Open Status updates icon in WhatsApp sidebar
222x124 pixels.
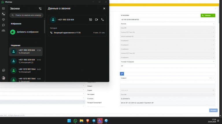3,20
